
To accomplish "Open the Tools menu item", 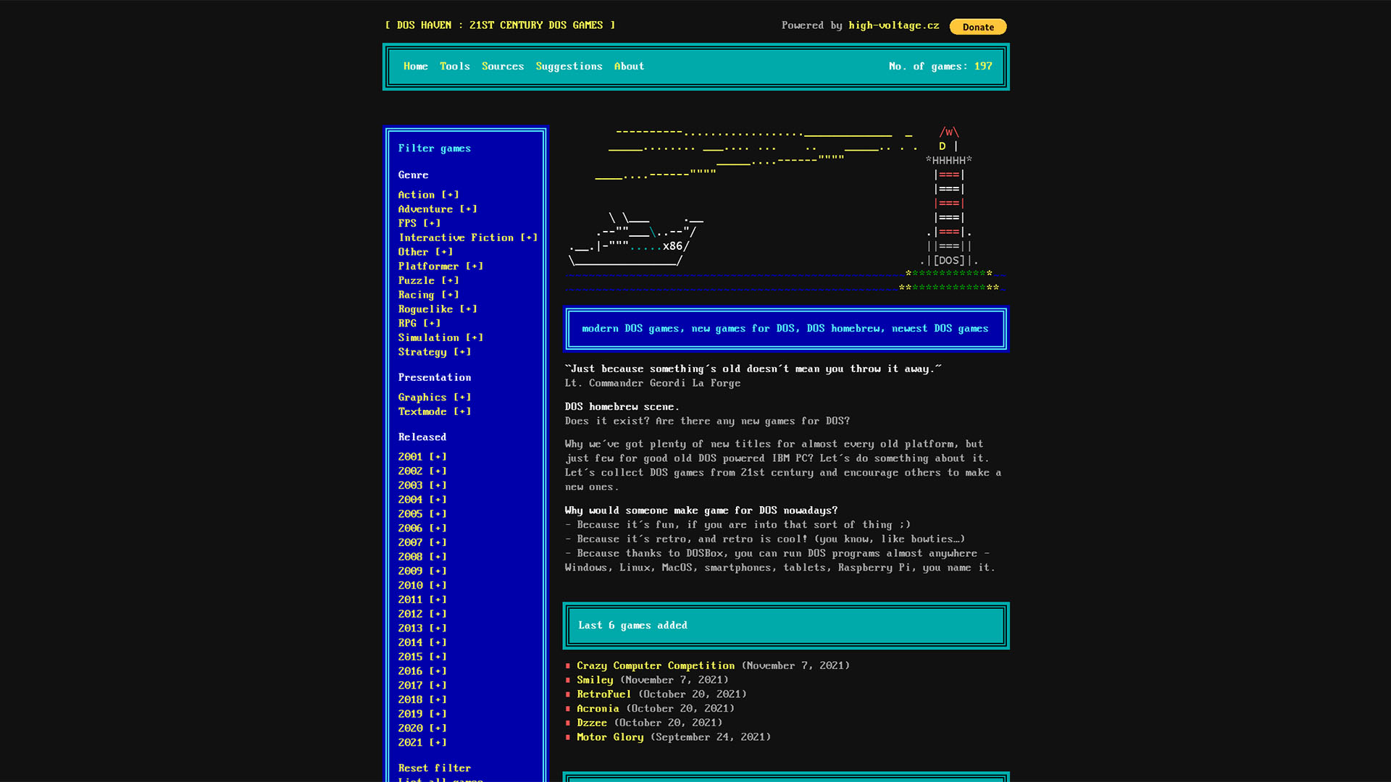I will [454, 66].
